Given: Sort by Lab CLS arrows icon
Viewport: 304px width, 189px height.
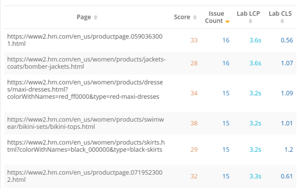Looking at the screenshot, I should tap(282, 21).
